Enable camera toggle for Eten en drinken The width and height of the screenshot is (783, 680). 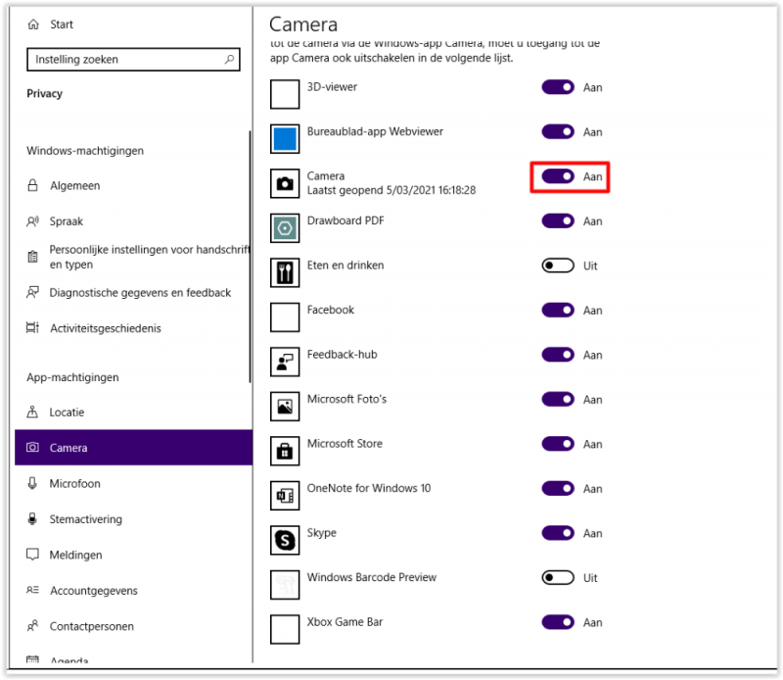pos(558,266)
